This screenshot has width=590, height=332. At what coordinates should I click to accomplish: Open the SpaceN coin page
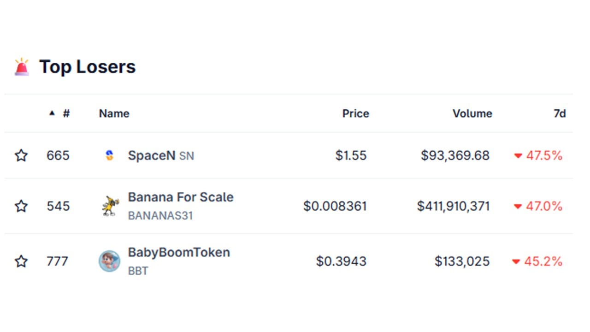pyautogui.click(x=152, y=155)
